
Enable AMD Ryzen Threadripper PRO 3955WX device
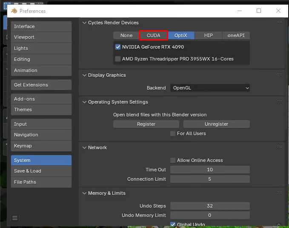click(118, 59)
